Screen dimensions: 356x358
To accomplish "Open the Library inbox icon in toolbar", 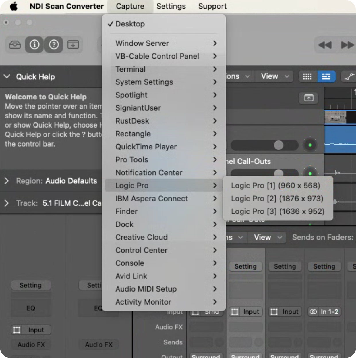I will [x=15, y=45].
